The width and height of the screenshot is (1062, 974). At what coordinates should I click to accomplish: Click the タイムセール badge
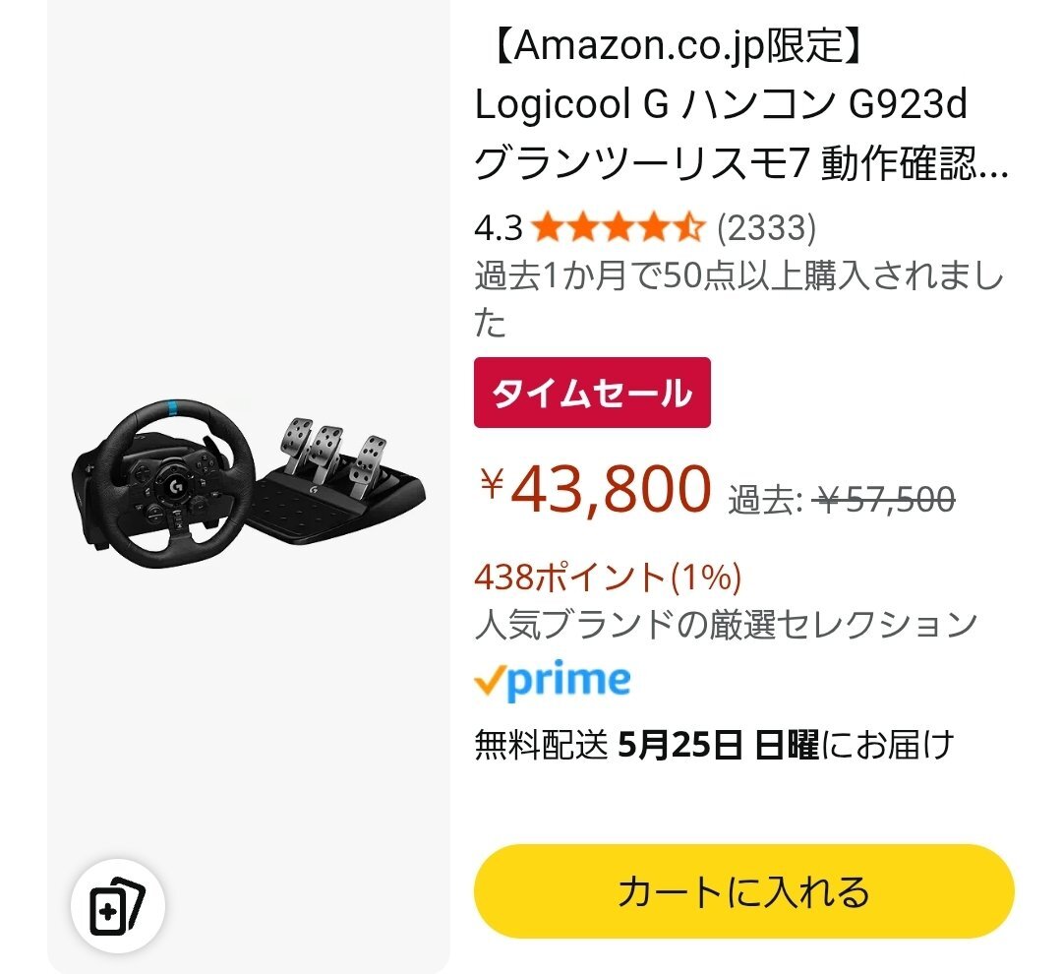coord(592,393)
